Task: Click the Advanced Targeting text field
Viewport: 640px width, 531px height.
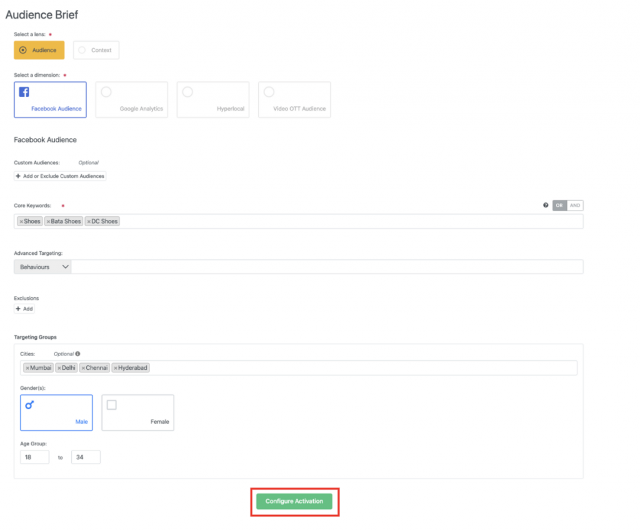Action: click(x=327, y=267)
